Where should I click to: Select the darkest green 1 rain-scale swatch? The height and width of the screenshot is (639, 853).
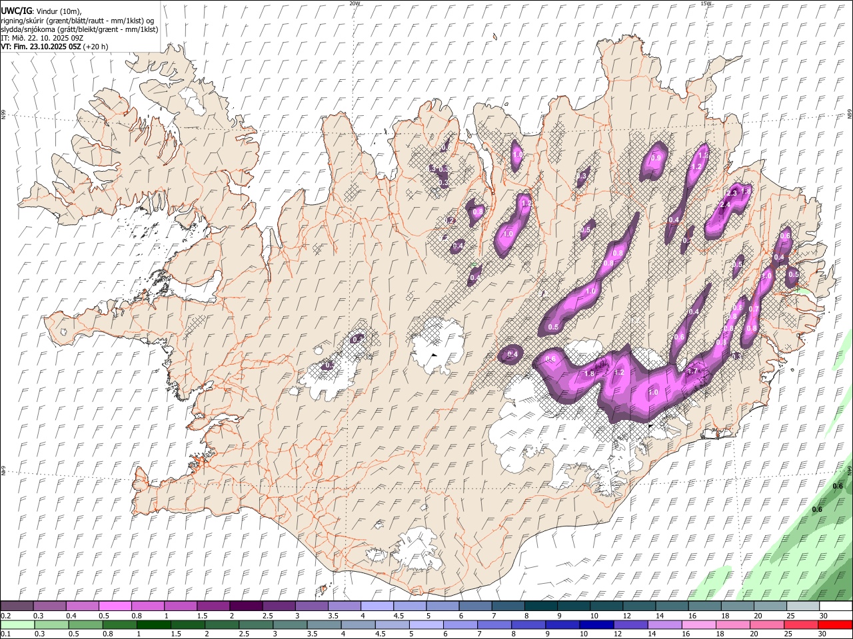point(153,625)
